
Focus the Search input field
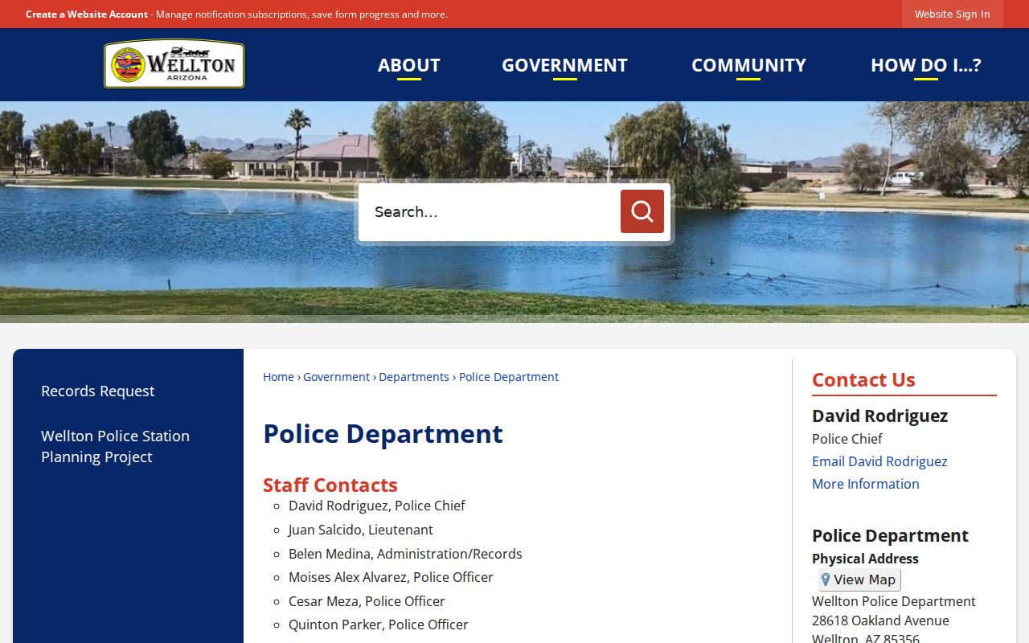490,211
